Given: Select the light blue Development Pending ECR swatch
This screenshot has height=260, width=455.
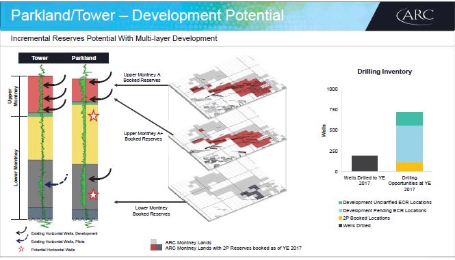Looking at the screenshot, I should point(340,210).
